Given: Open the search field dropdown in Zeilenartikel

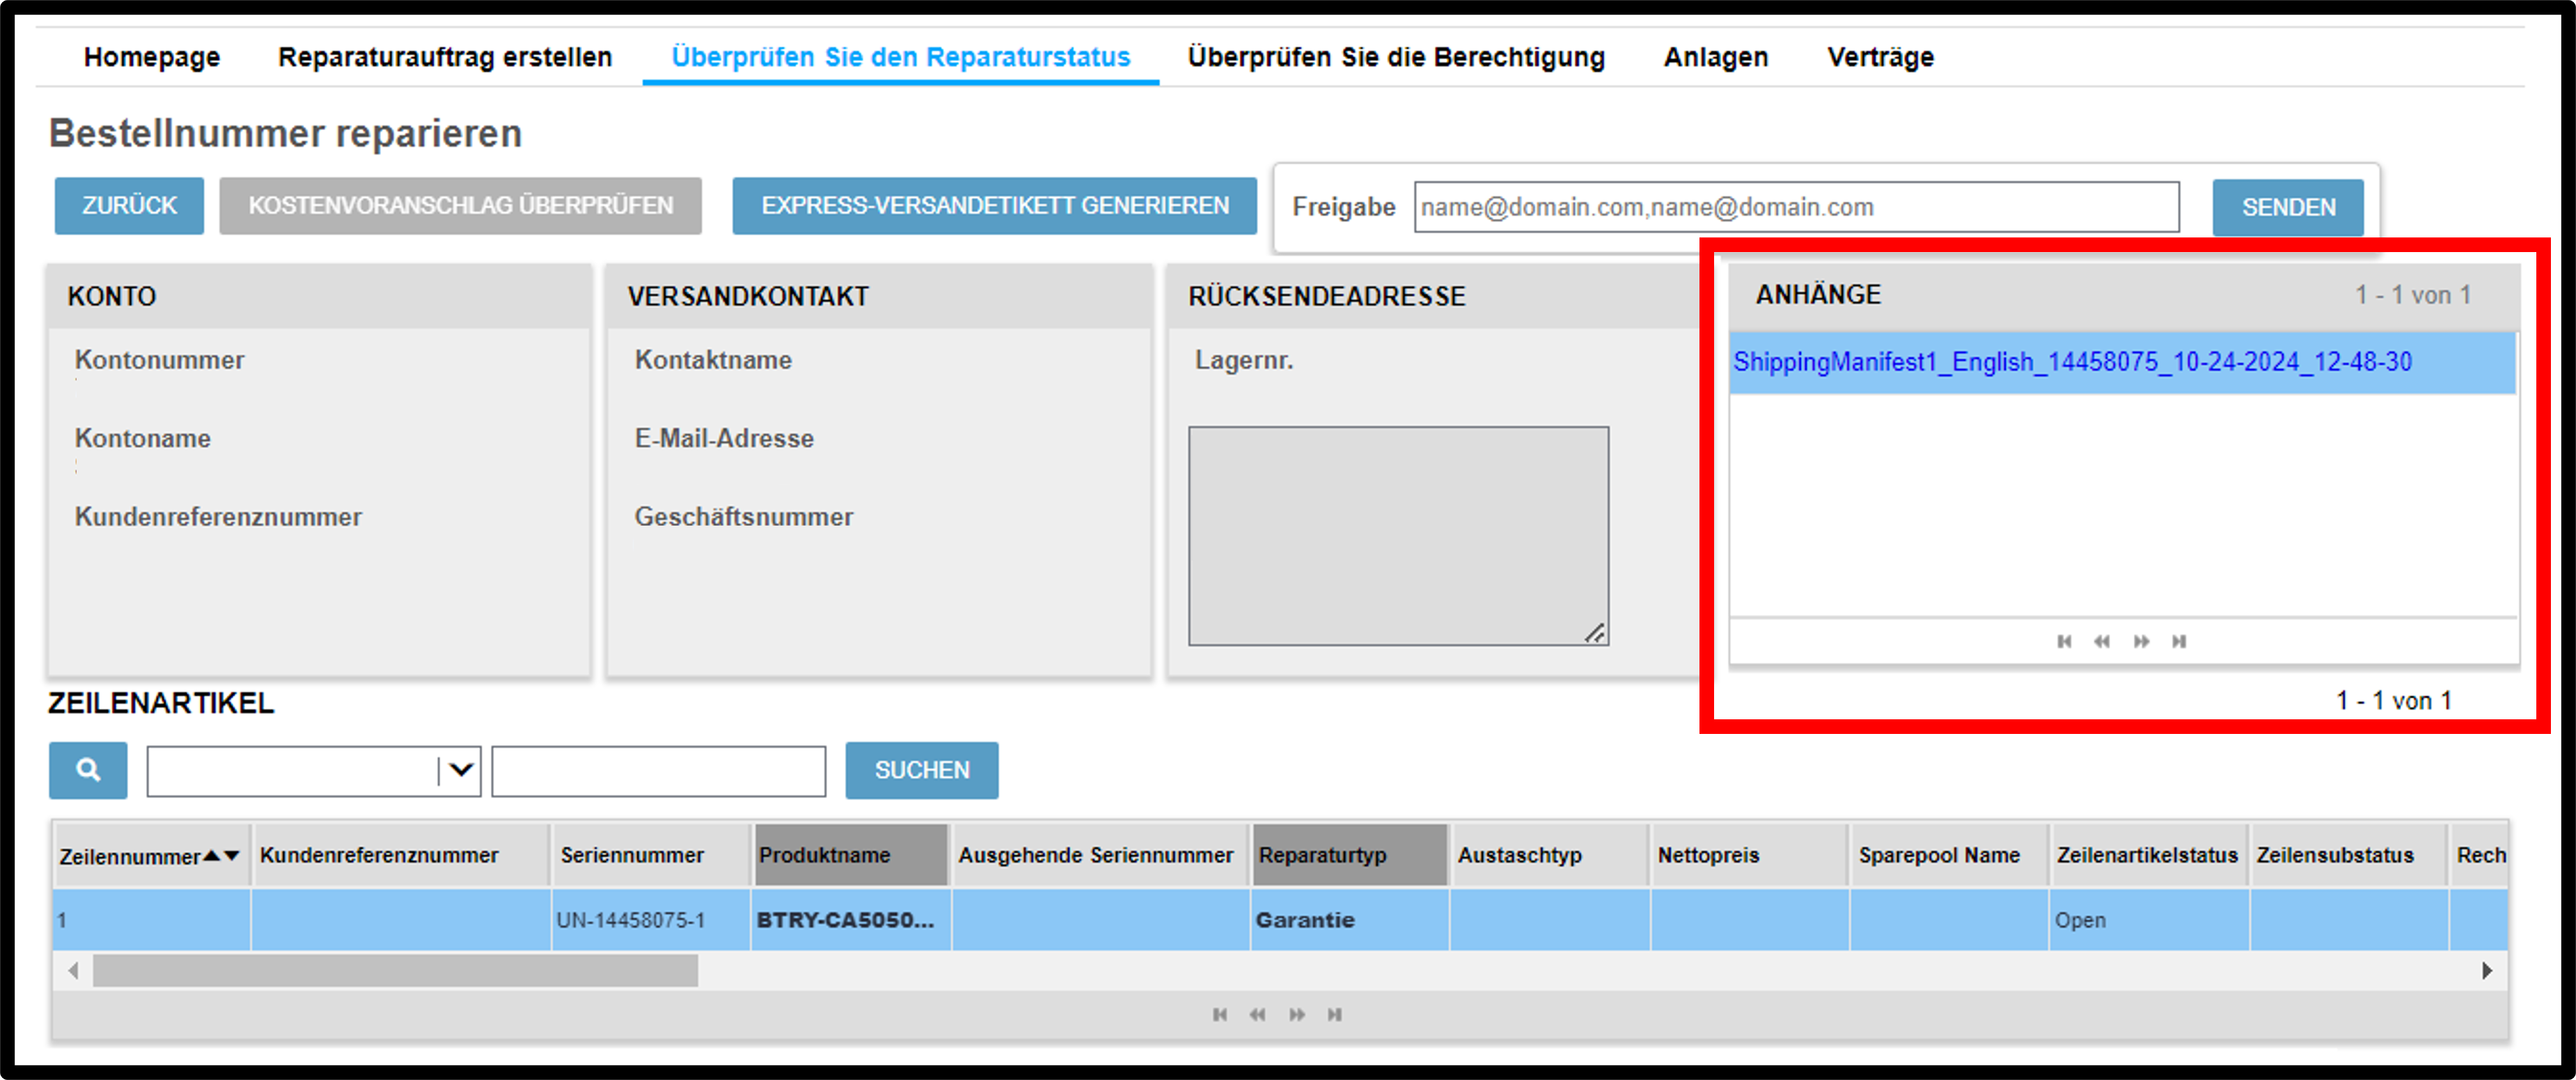Looking at the screenshot, I should pyautogui.click(x=460, y=770).
